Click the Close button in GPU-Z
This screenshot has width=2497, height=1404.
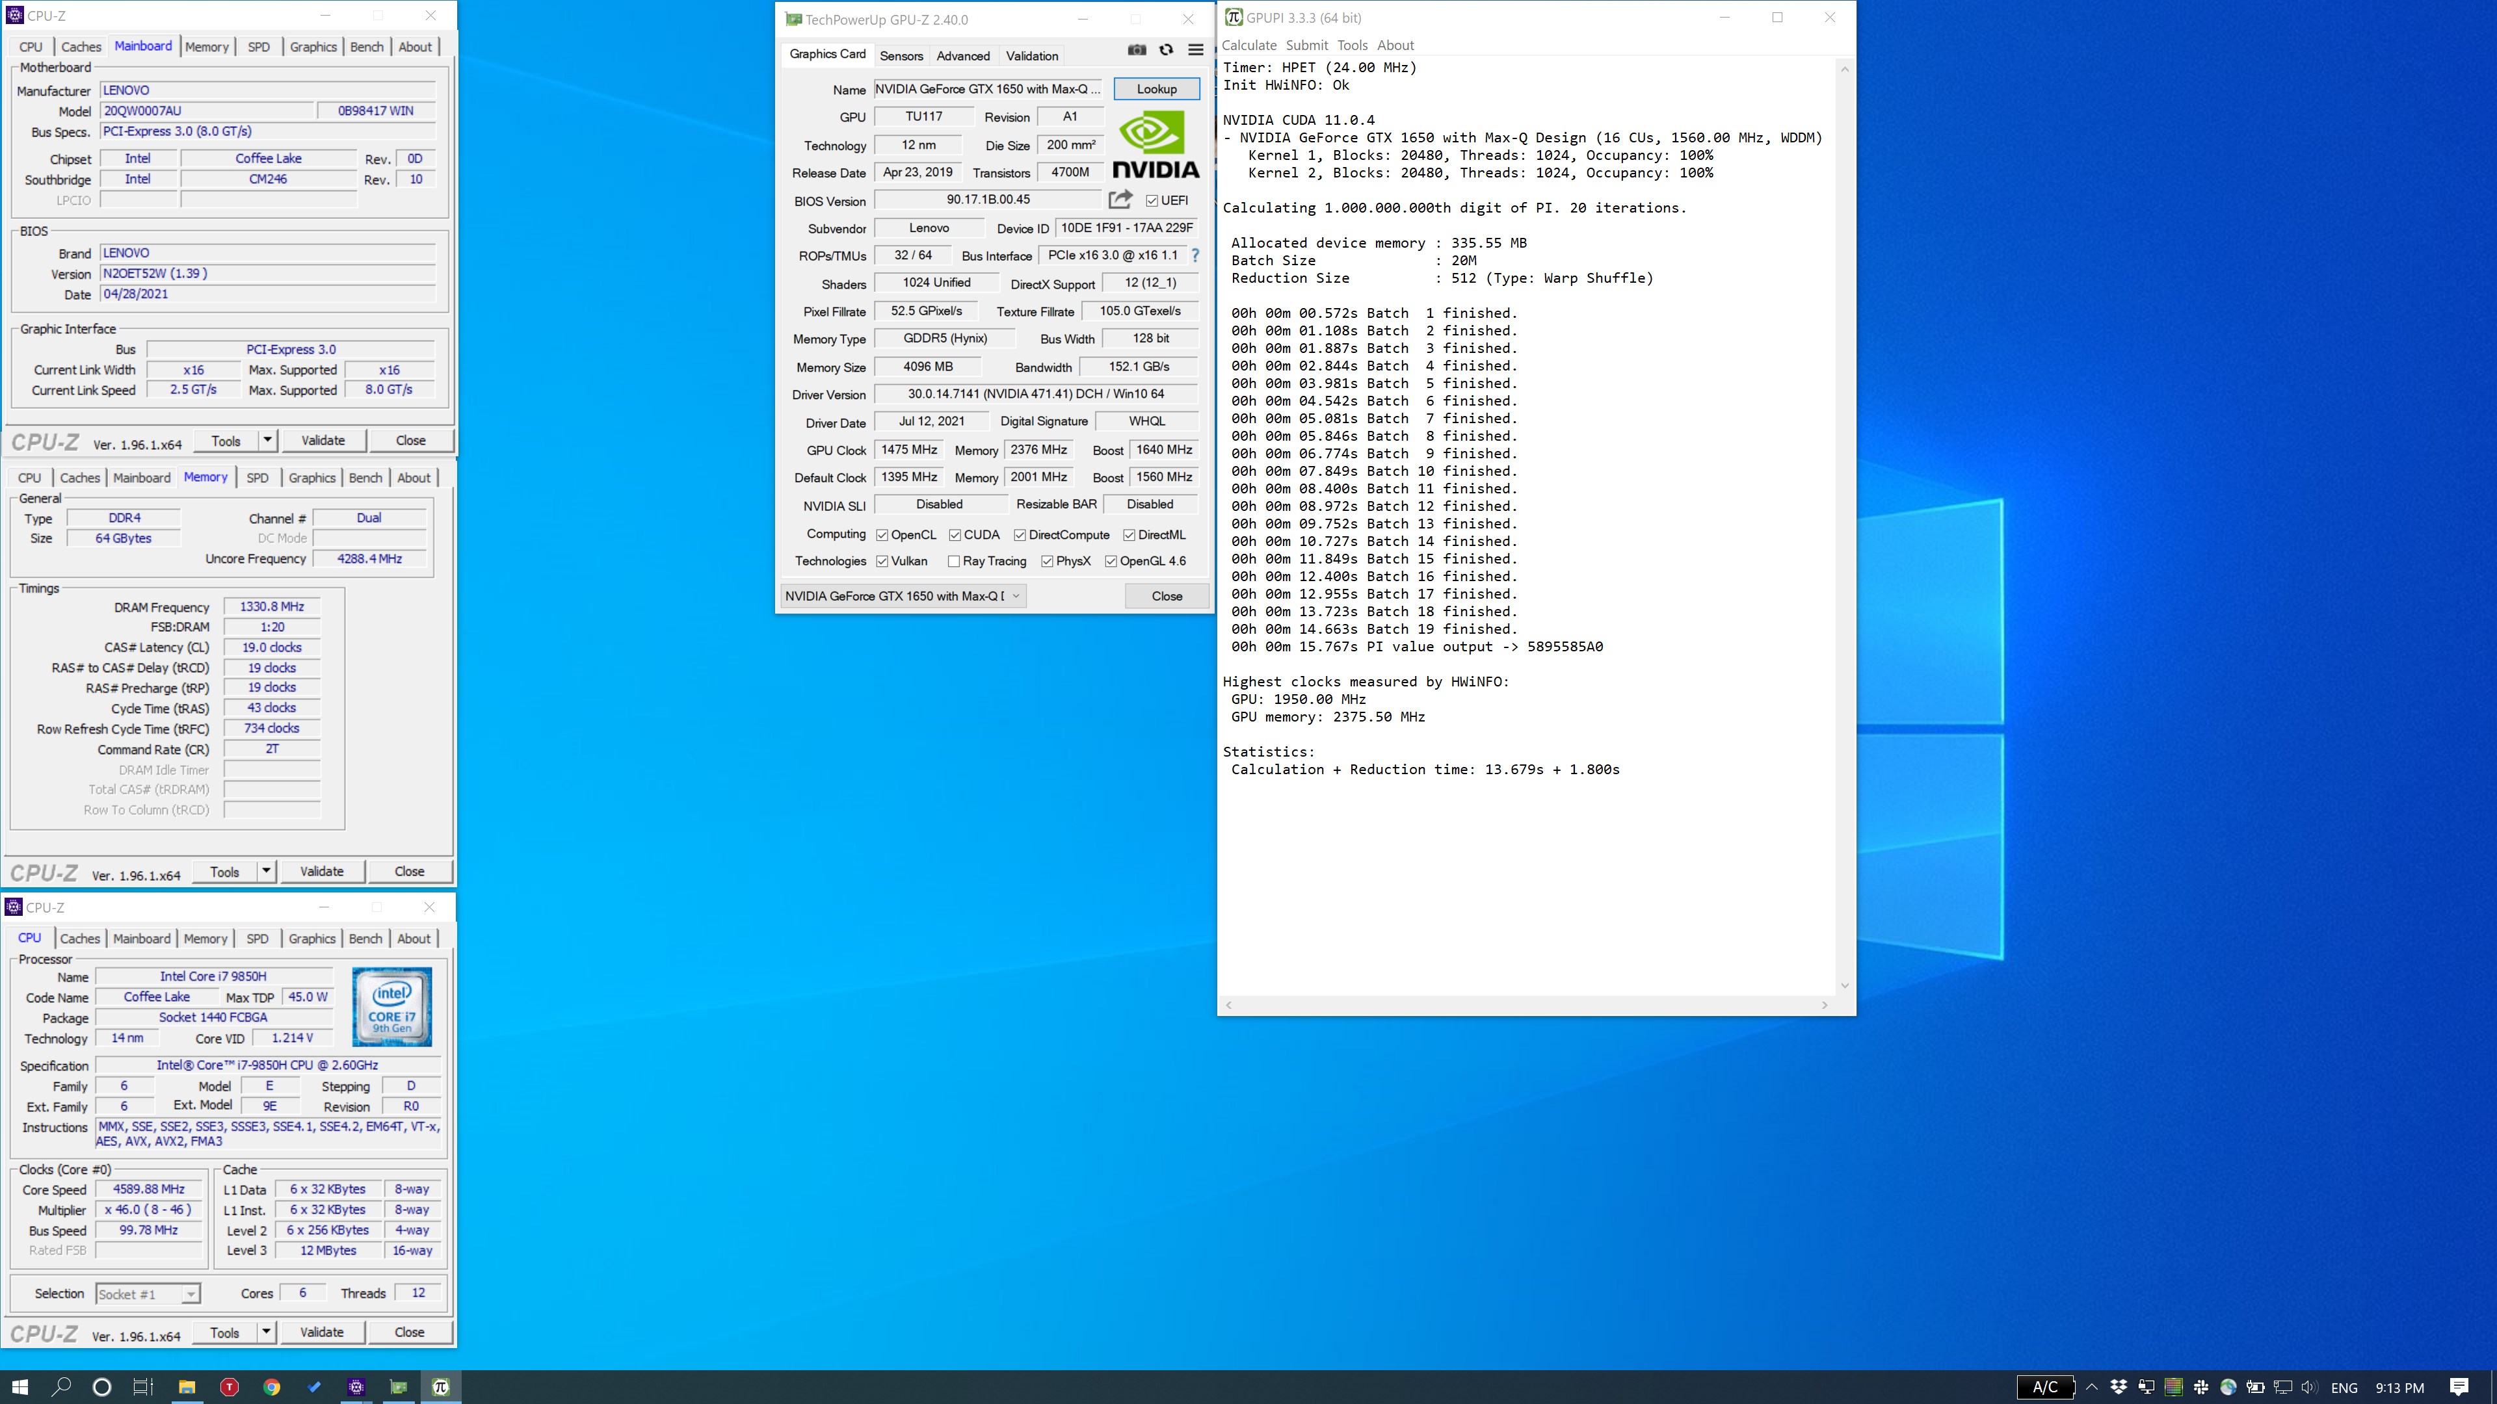pyautogui.click(x=1166, y=596)
